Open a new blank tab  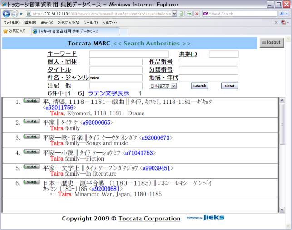[124, 32]
